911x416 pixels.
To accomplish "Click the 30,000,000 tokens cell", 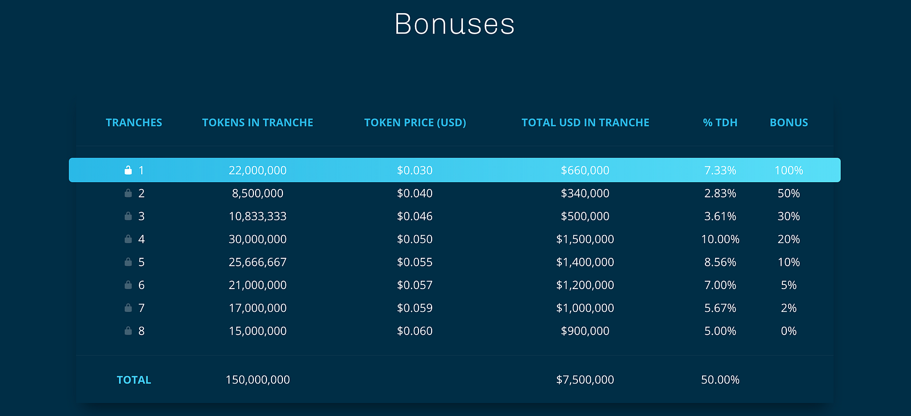I will (x=257, y=239).
